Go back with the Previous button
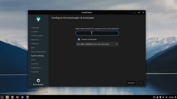Viewport: 177px width, 99px height. point(131,83)
